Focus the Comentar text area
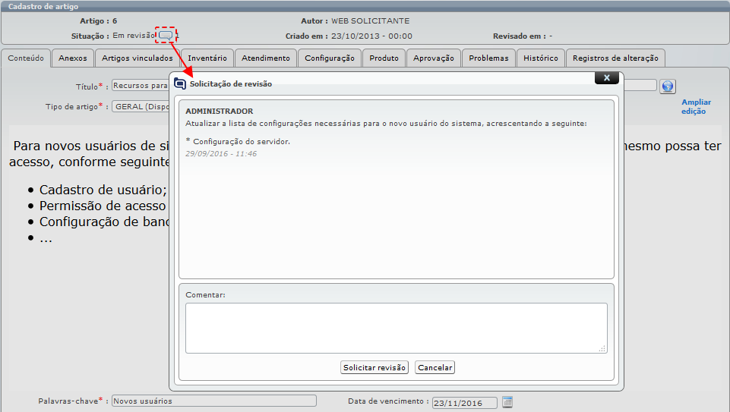The width and height of the screenshot is (730, 412). point(396,328)
